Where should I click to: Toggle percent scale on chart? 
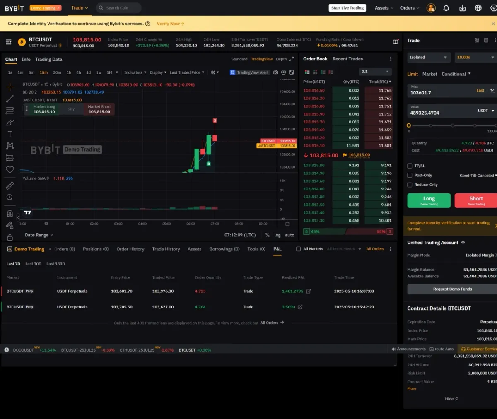pyautogui.click(x=267, y=235)
